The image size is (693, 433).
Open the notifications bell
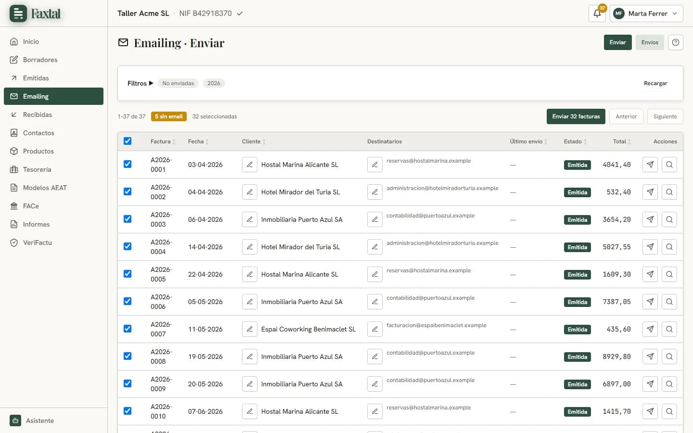[x=597, y=13]
